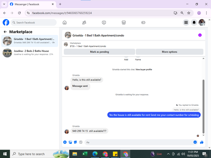This screenshot has width=211, height=158.
Task: Choose a sticker icon in composer
Action: (76, 142)
